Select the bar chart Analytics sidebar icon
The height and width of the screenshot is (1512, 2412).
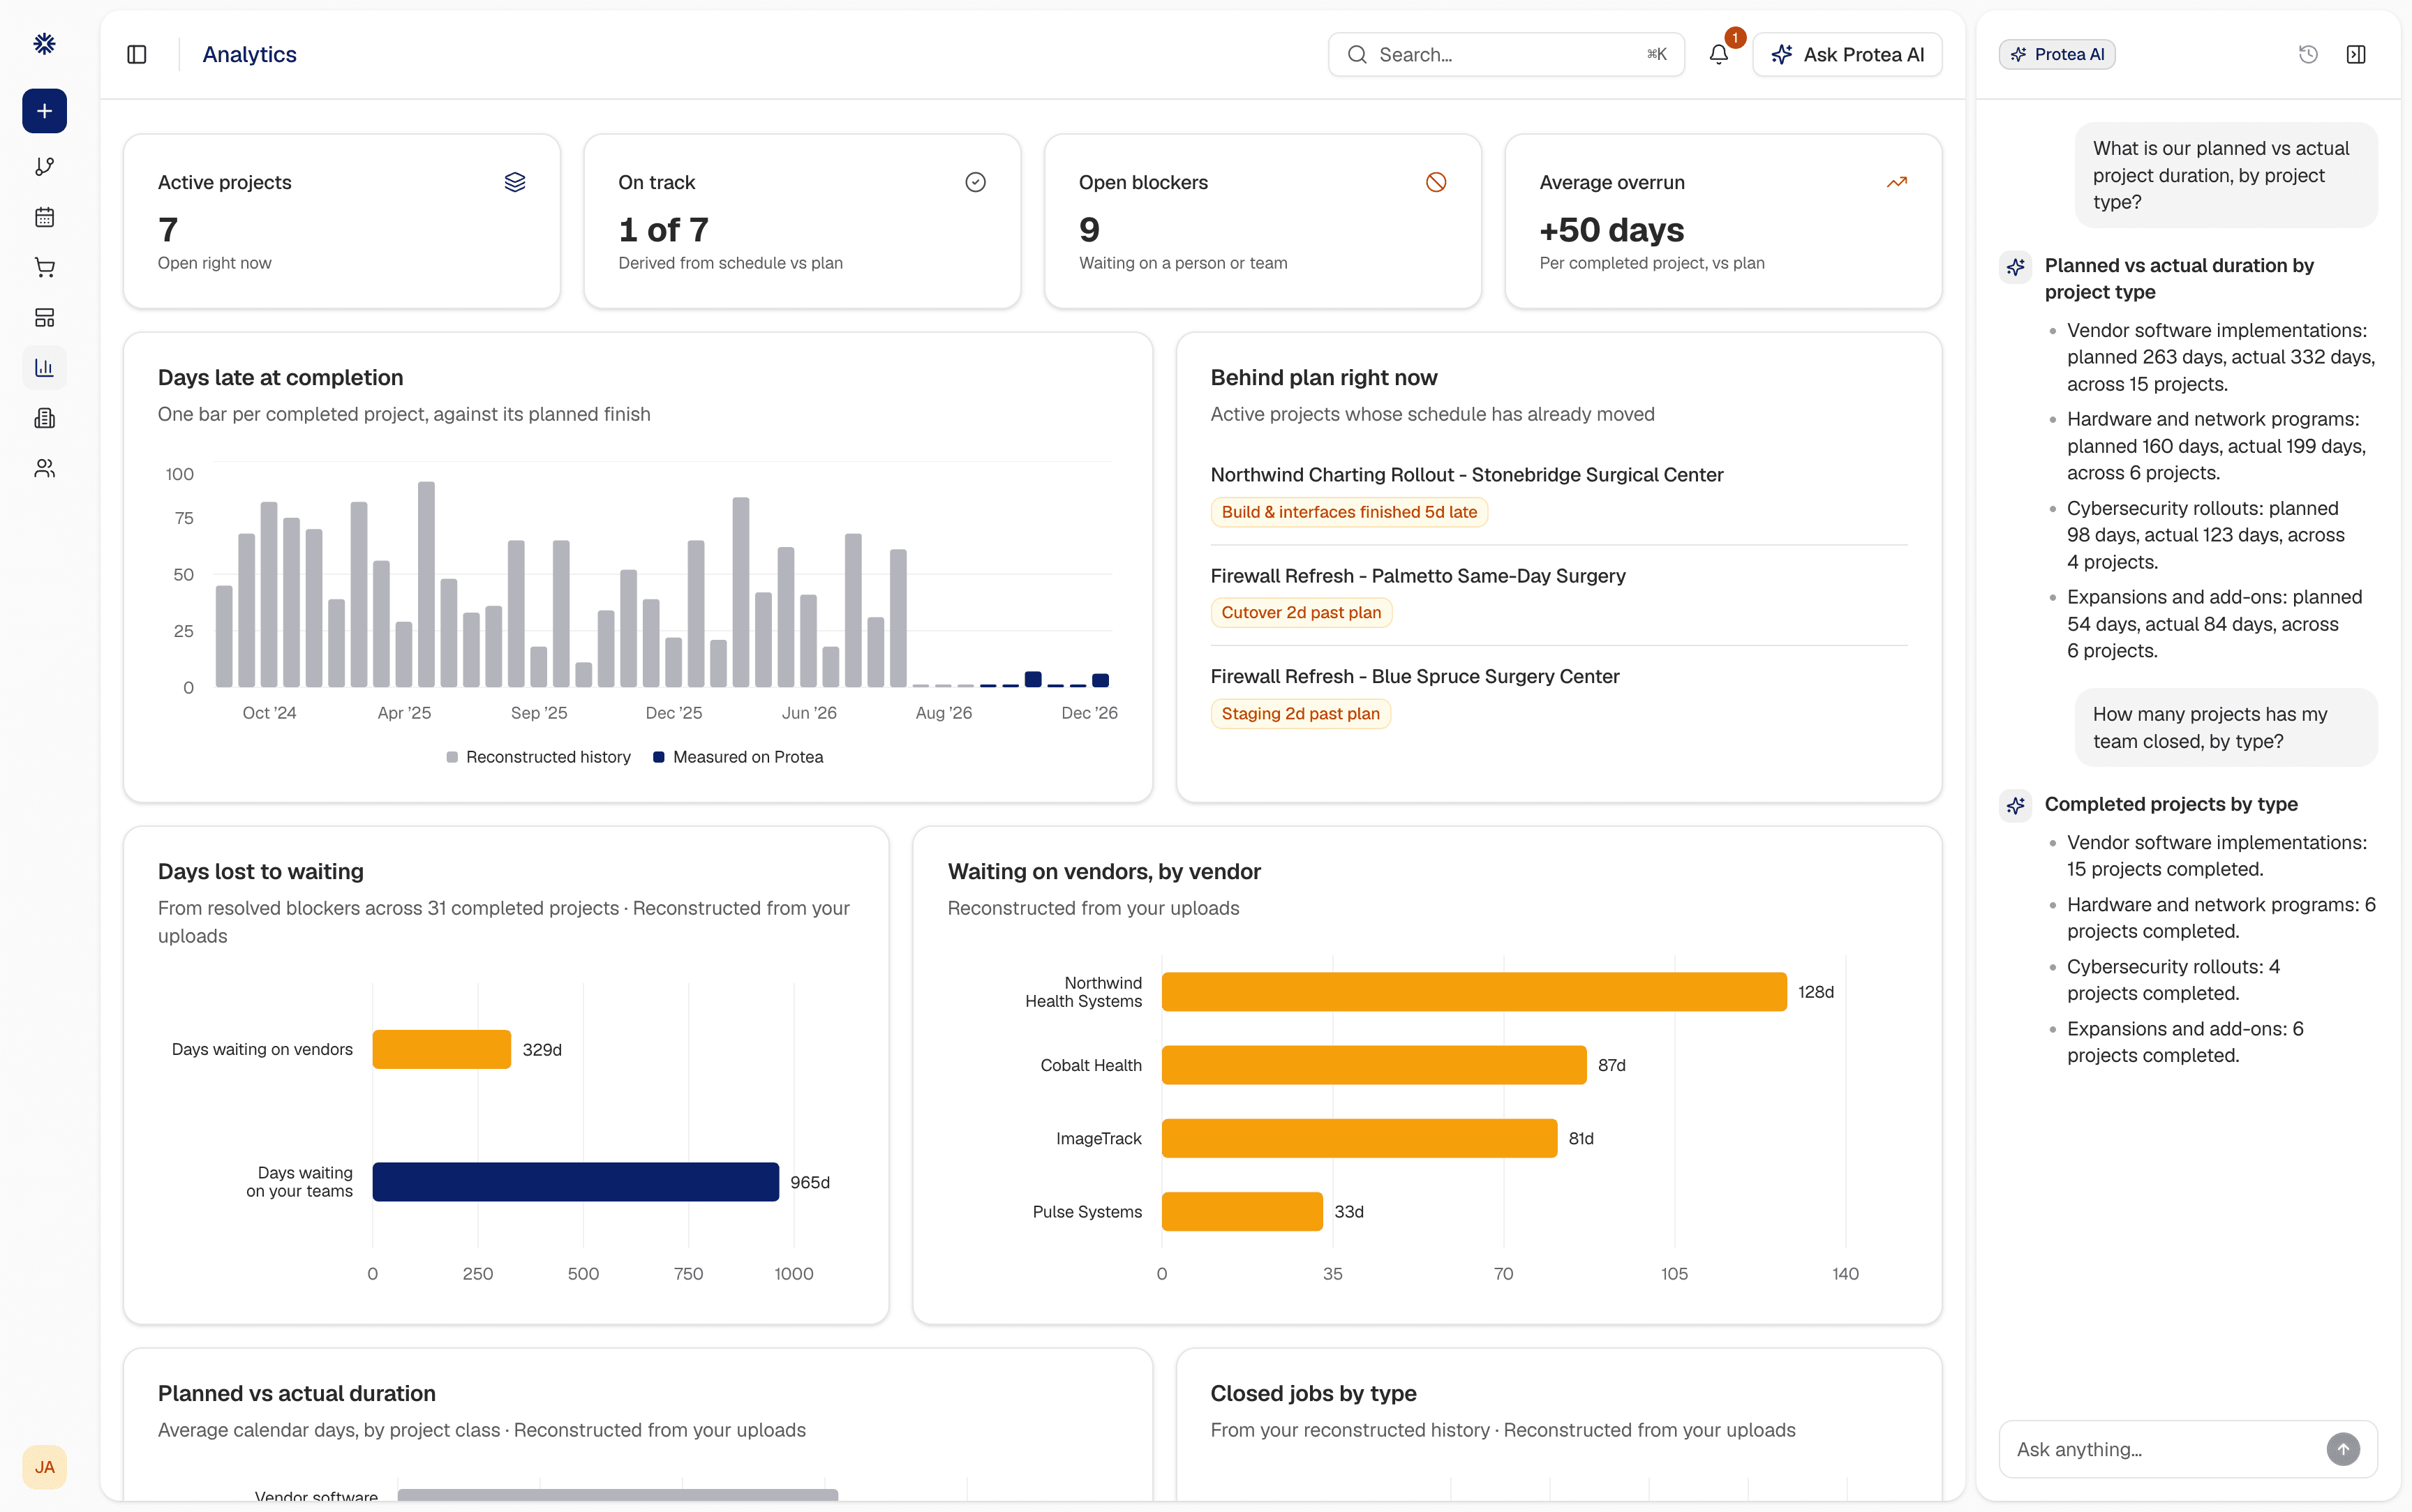point(44,368)
